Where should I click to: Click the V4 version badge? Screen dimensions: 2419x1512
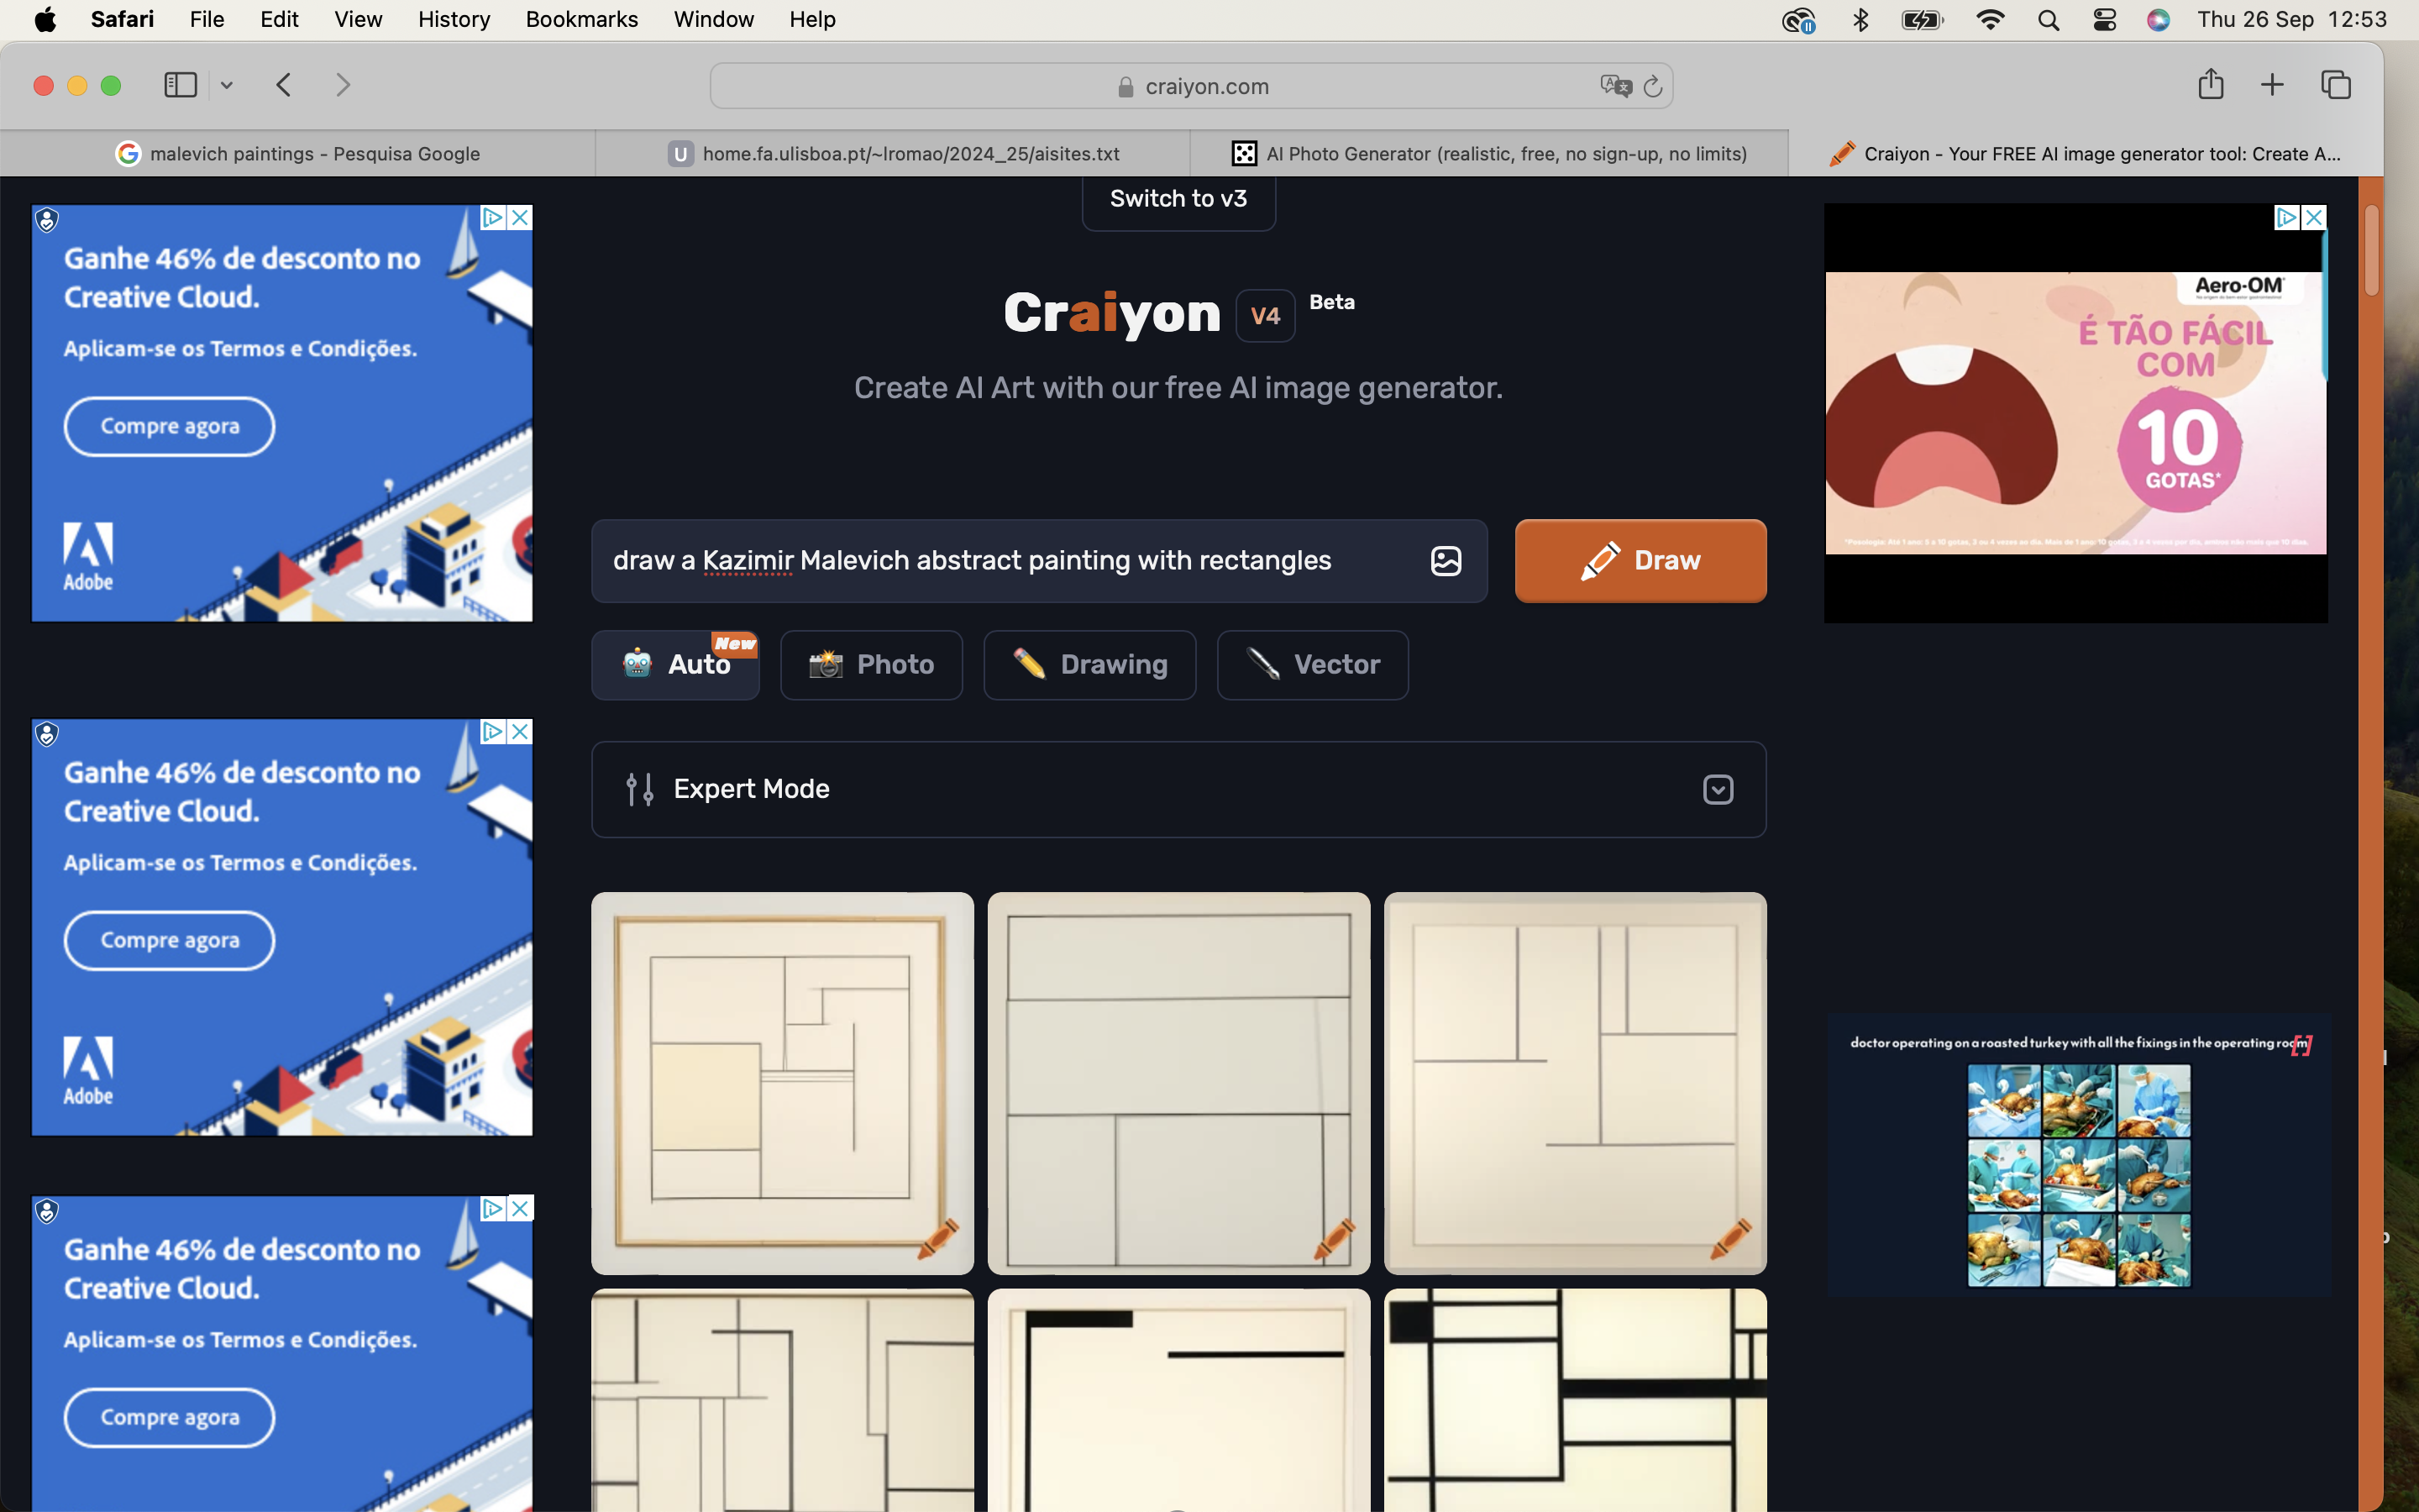1266,316
